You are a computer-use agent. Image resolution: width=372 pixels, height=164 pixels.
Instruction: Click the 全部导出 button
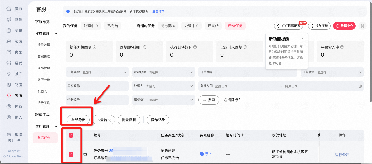coord(78,120)
